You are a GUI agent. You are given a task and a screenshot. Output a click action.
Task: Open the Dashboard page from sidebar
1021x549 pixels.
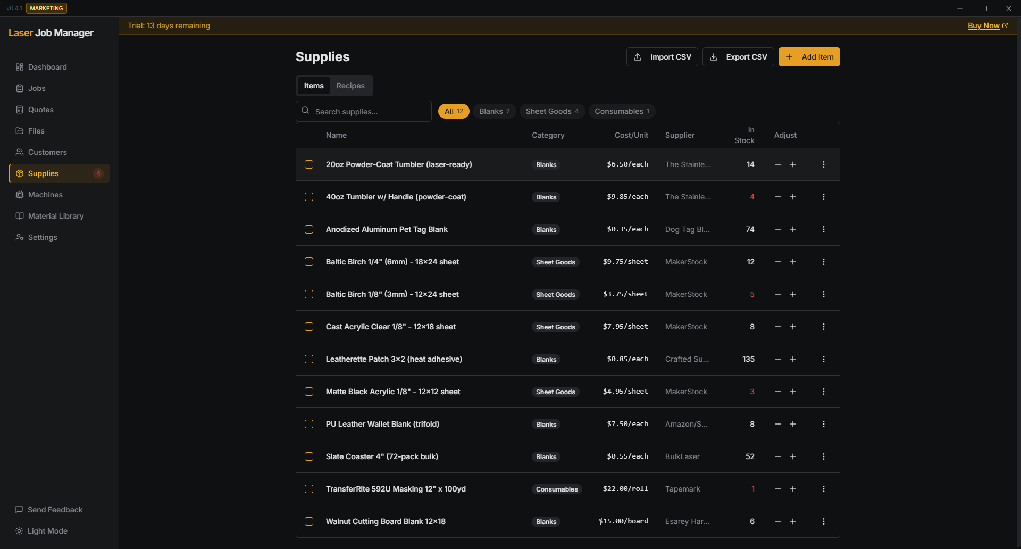coord(47,67)
